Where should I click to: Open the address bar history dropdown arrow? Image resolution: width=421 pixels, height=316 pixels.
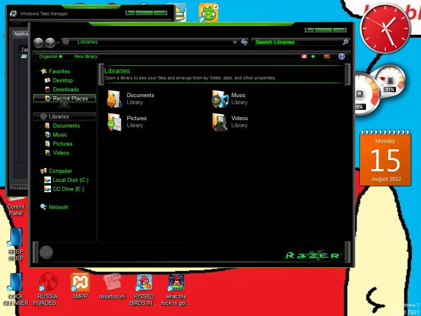pyautogui.click(x=235, y=42)
